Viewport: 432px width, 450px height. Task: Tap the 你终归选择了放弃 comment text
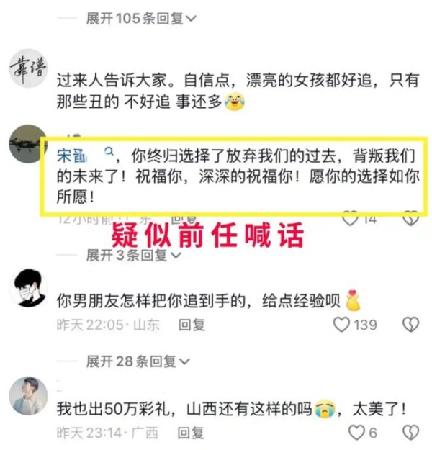tap(238, 176)
